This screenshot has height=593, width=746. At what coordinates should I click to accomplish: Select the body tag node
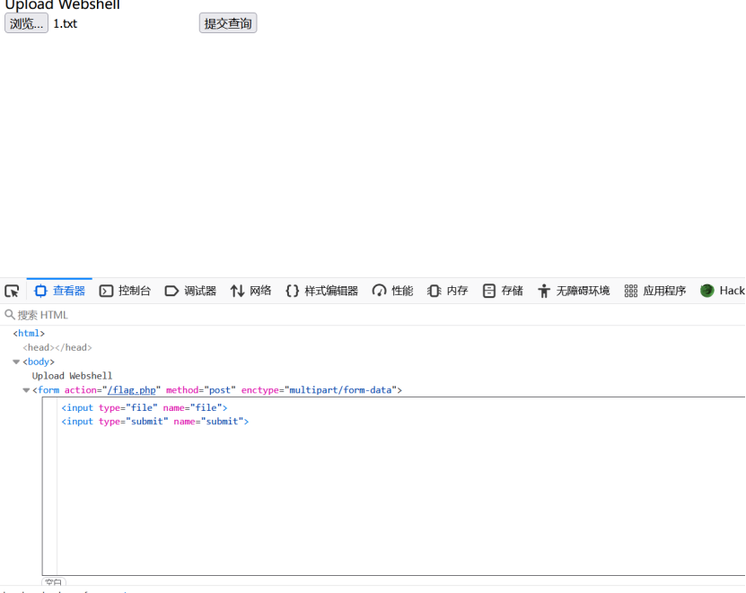(x=39, y=362)
